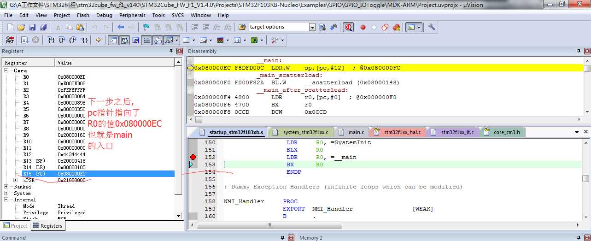The image size is (591, 241).
Task: Click the Step Out icon
Action: (x=73, y=40)
